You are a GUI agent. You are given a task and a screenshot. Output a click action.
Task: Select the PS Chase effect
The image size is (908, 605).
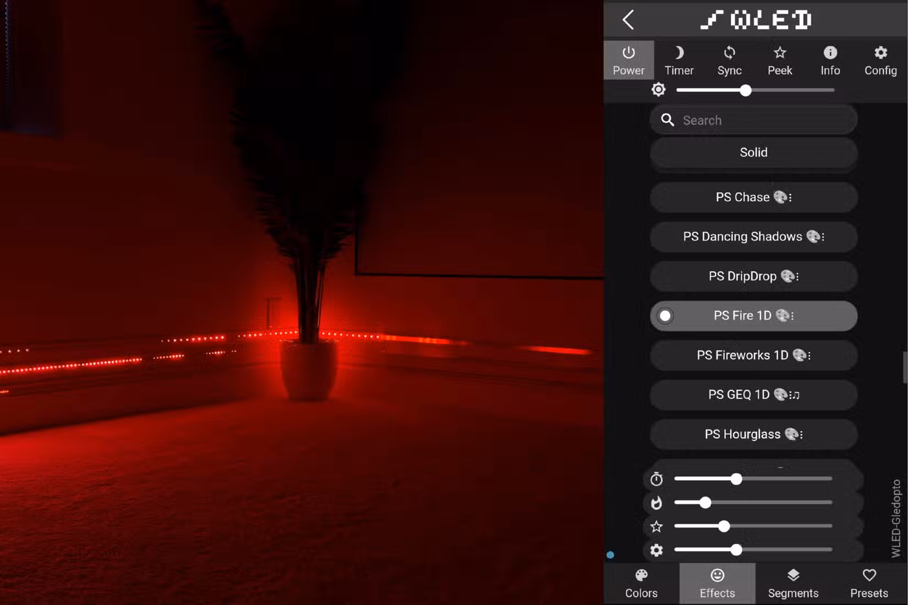tap(753, 197)
